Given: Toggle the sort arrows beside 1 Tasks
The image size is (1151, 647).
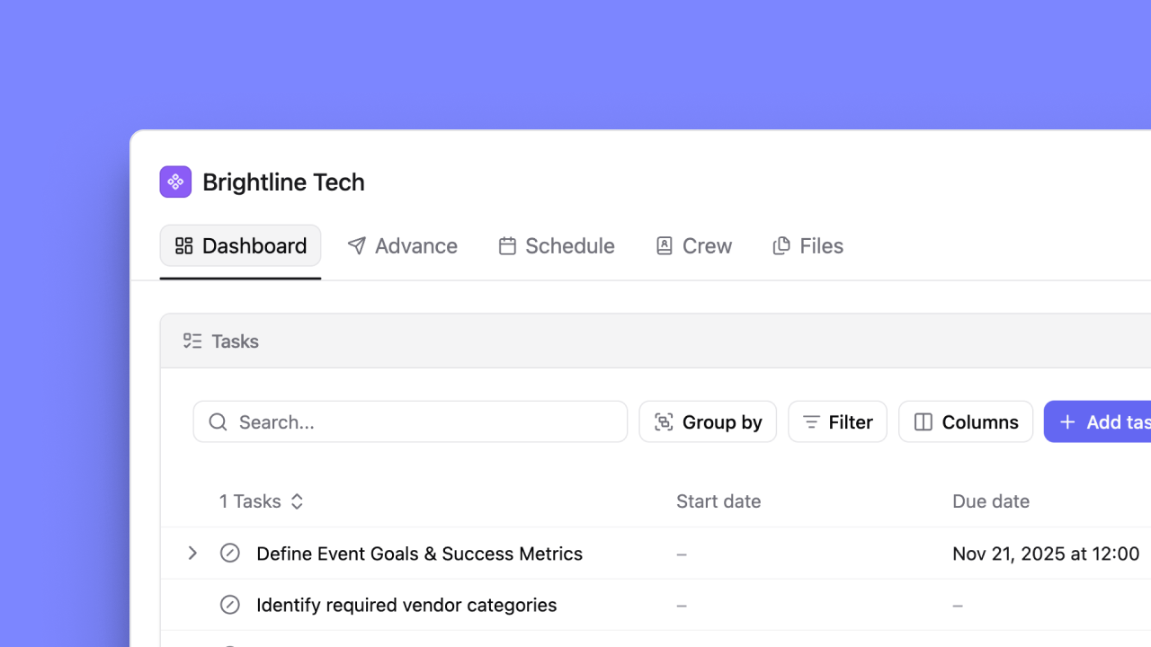Looking at the screenshot, I should 296,501.
